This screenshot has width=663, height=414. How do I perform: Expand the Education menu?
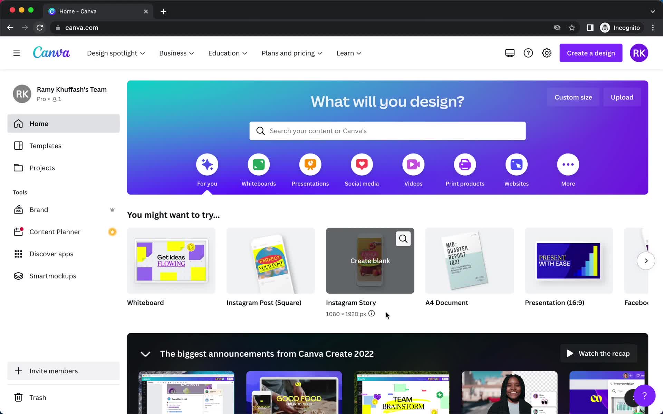(x=228, y=53)
